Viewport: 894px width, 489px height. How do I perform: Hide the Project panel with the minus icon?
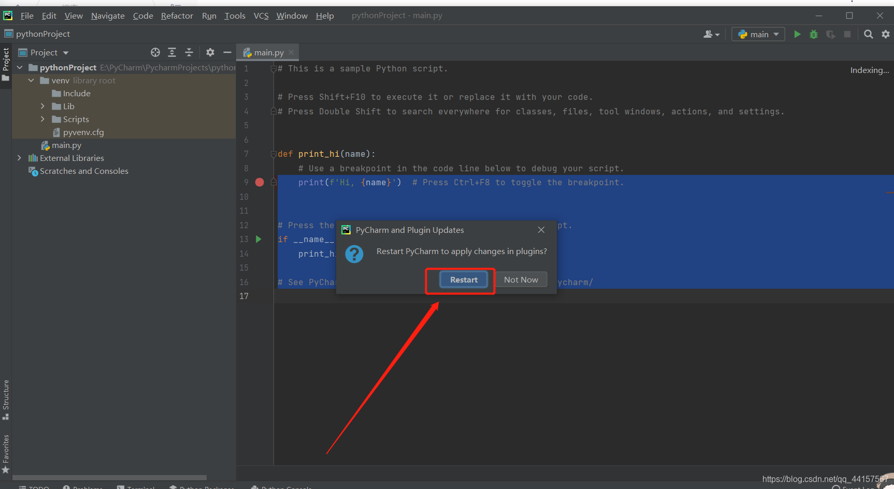tap(227, 52)
